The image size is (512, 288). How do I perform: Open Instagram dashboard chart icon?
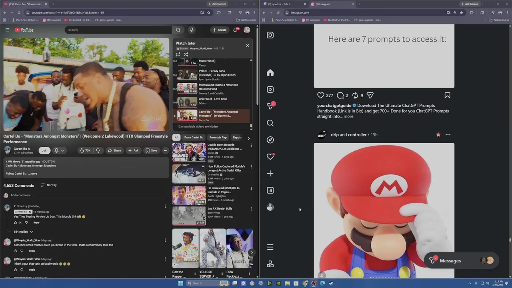click(x=270, y=190)
